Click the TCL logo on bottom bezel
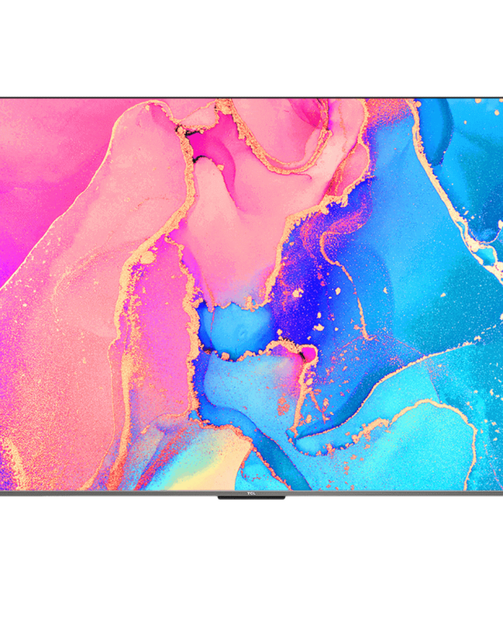Screen dimensions: 503x619 point(251,494)
